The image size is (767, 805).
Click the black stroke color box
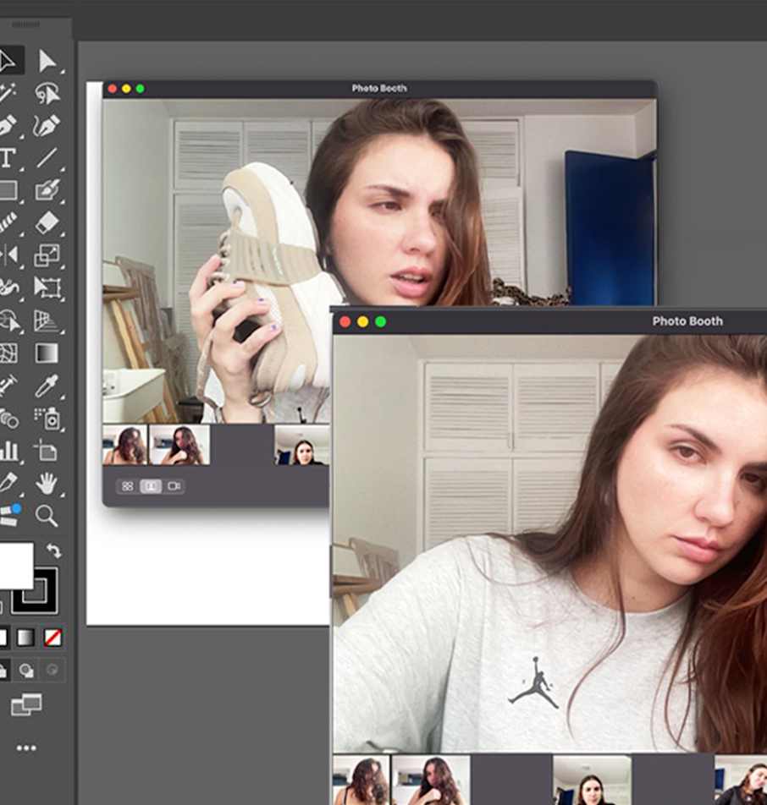pyautogui.click(x=37, y=591)
